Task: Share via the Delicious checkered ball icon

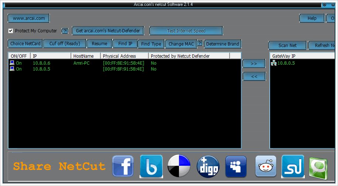Action: point(179,166)
